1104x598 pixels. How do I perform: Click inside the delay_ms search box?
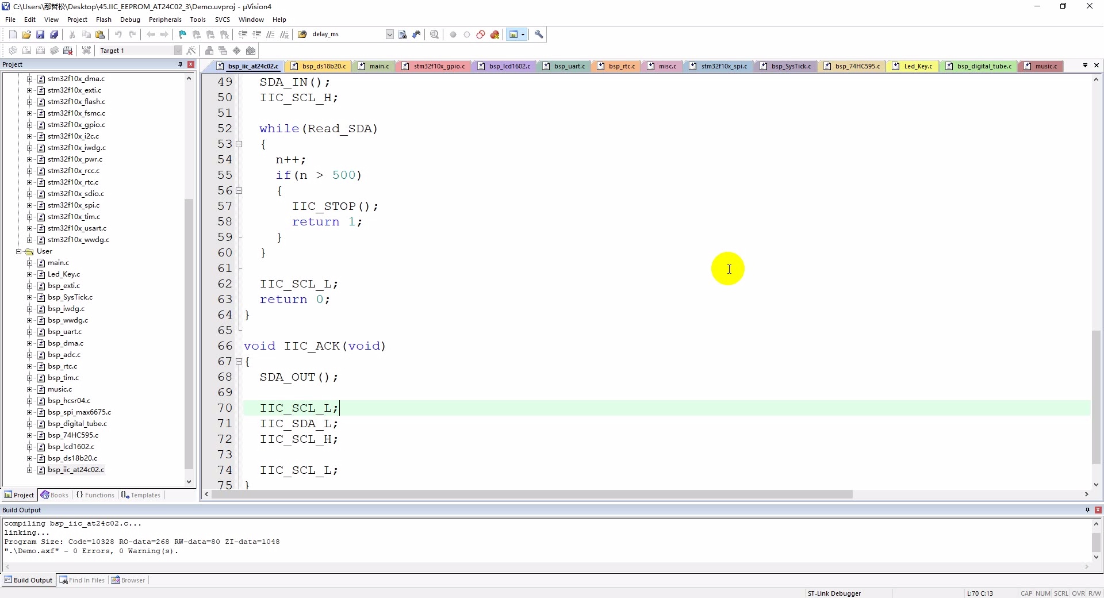coord(345,34)
